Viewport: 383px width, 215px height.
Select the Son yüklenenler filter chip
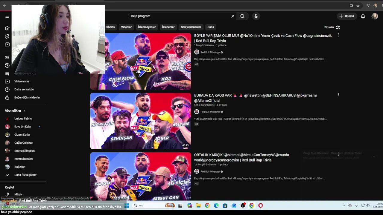pyautogui.click(x=191, y=27)
